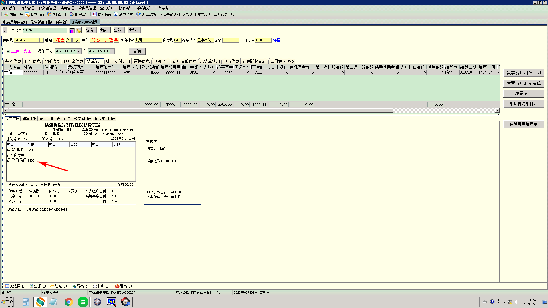Image resolution: width=548 pixels, height=308 pixels.
Task: Click the 查询 query button
Action: pyautogui.click(x=137, y=51)
